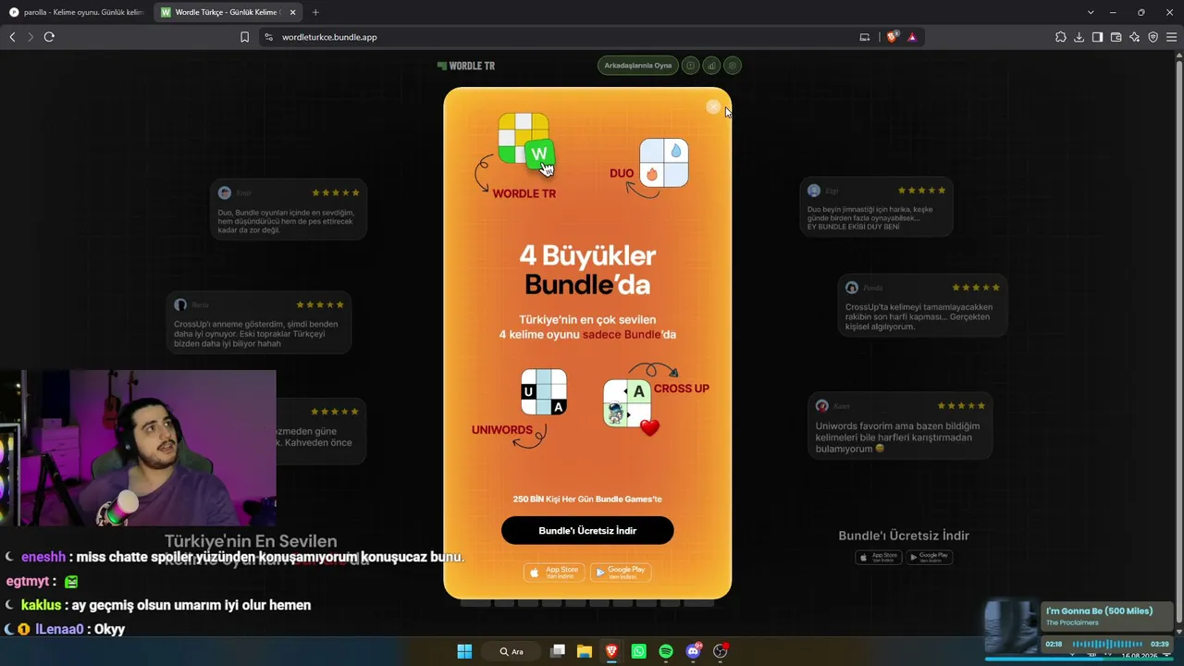The width and height of the screenshot is (1184, 666).
Task: View site information icon in address bar
Action: coord(268,37)
